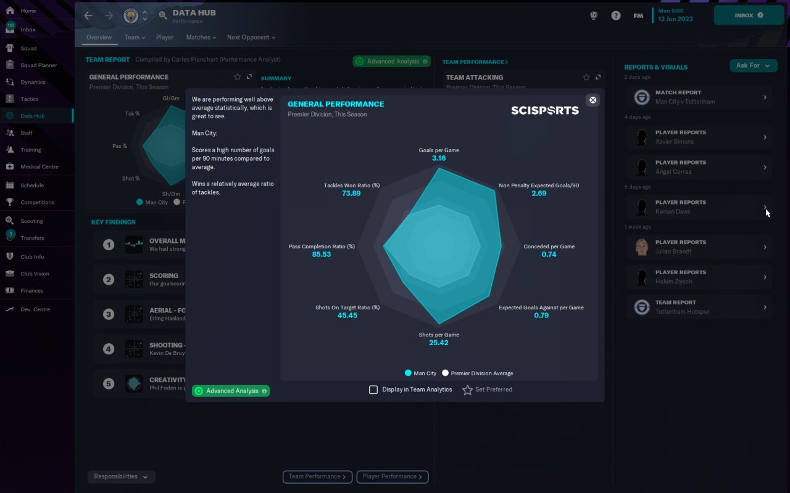The image size is (790, 493).
Task: Click the Man City club badge
Action: coord(131,16)
